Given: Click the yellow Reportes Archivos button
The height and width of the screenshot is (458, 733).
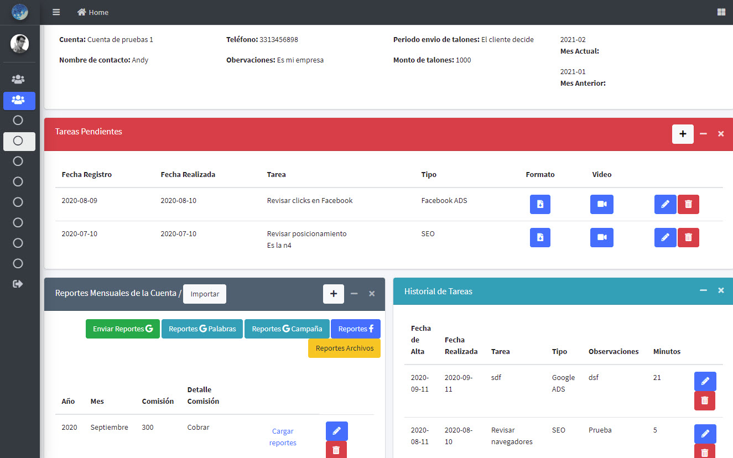Looking at the screenshot, I should click(x=344, y=348).
